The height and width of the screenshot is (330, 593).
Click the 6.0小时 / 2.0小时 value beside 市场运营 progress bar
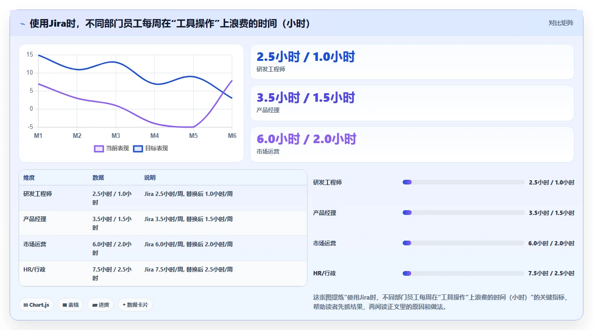click(551, 243)
